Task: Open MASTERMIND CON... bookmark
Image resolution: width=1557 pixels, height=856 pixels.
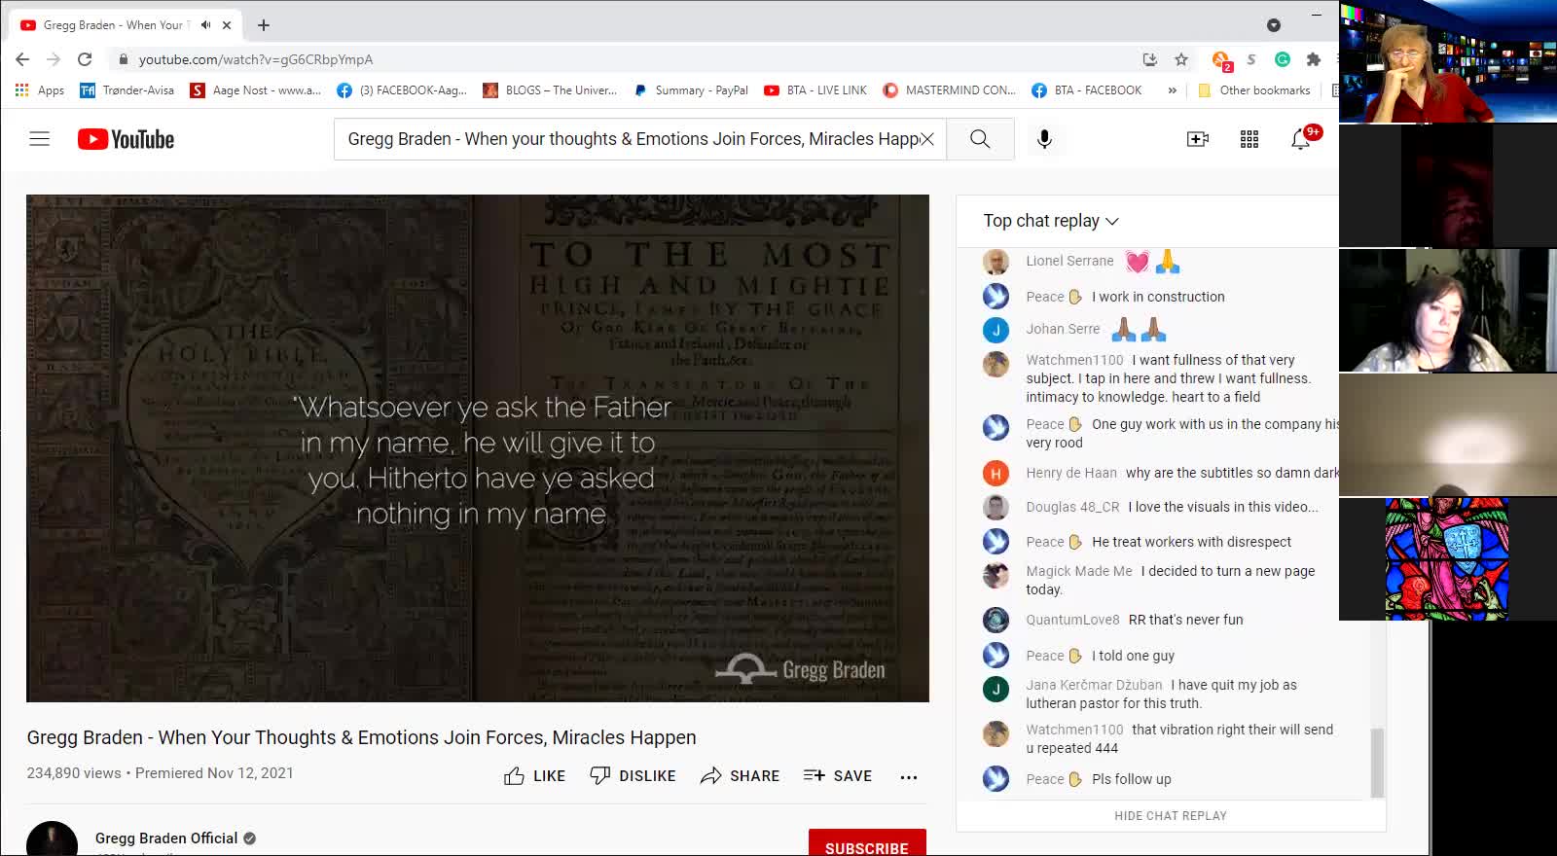Action: tap(950, 90)
